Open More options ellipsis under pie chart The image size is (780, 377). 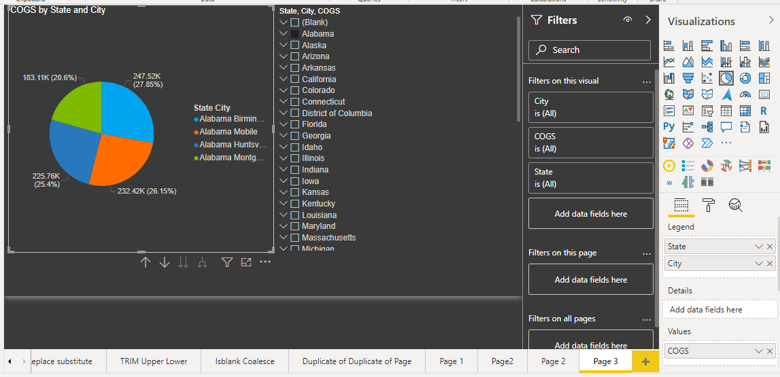coord(265,262)
